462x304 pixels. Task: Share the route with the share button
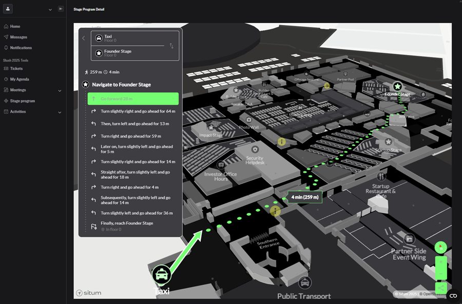[441, 288]
